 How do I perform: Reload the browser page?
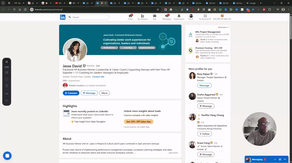tap(14, 9)
